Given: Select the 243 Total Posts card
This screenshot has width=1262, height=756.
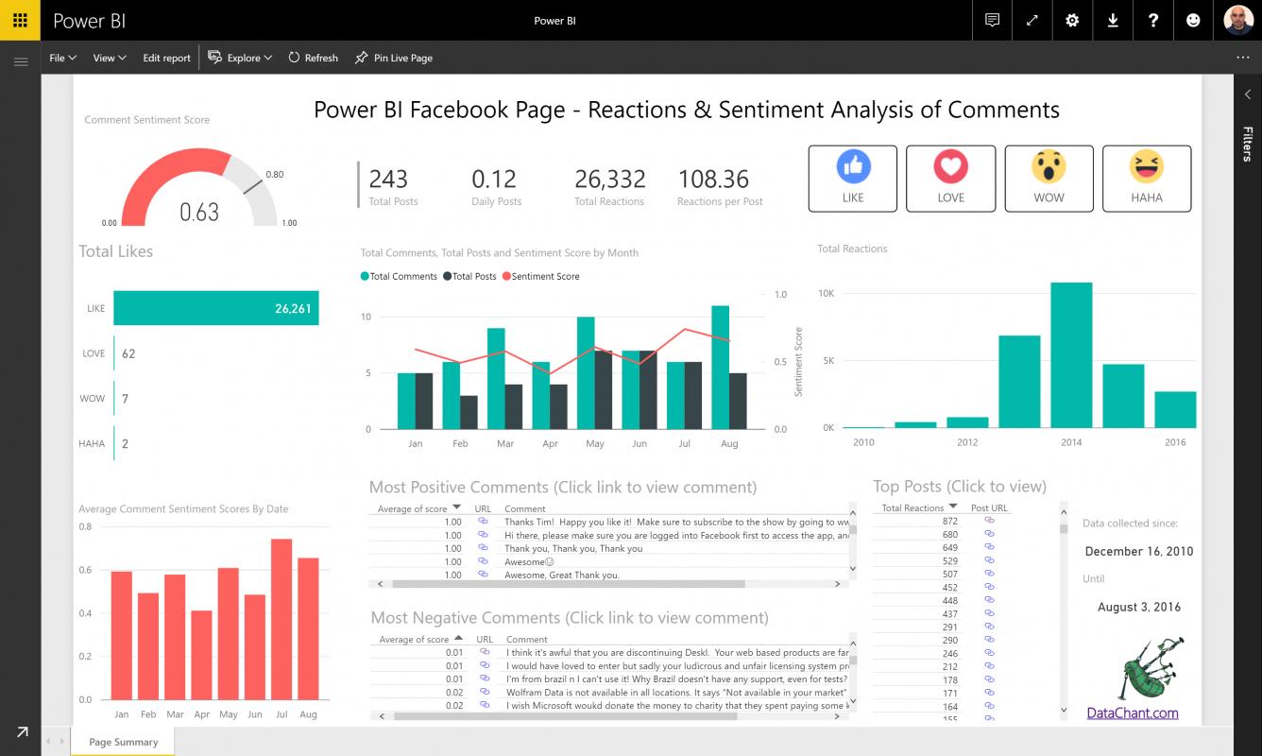Looking at the screenshot, I should click(393, 186).
